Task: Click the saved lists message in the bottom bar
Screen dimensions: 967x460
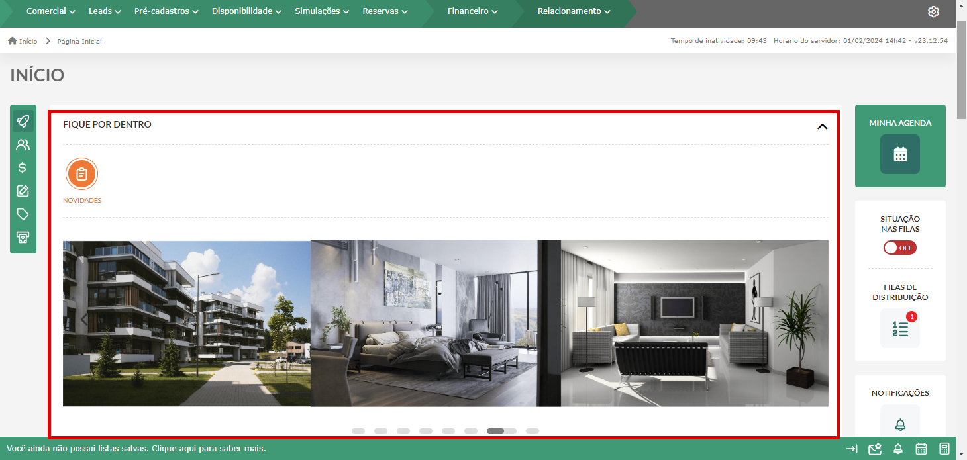Action: tap(136, 449)
